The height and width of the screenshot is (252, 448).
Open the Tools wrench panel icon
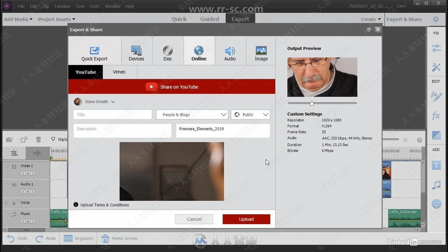[436, 67]
